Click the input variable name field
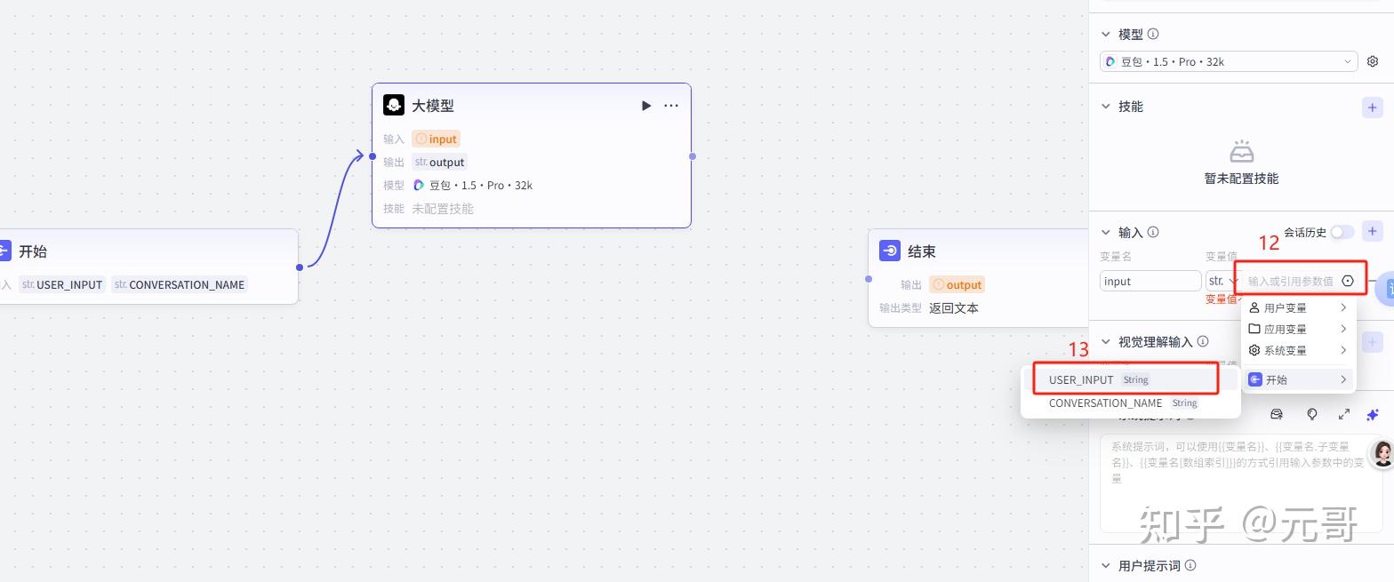 [1150, 281]
